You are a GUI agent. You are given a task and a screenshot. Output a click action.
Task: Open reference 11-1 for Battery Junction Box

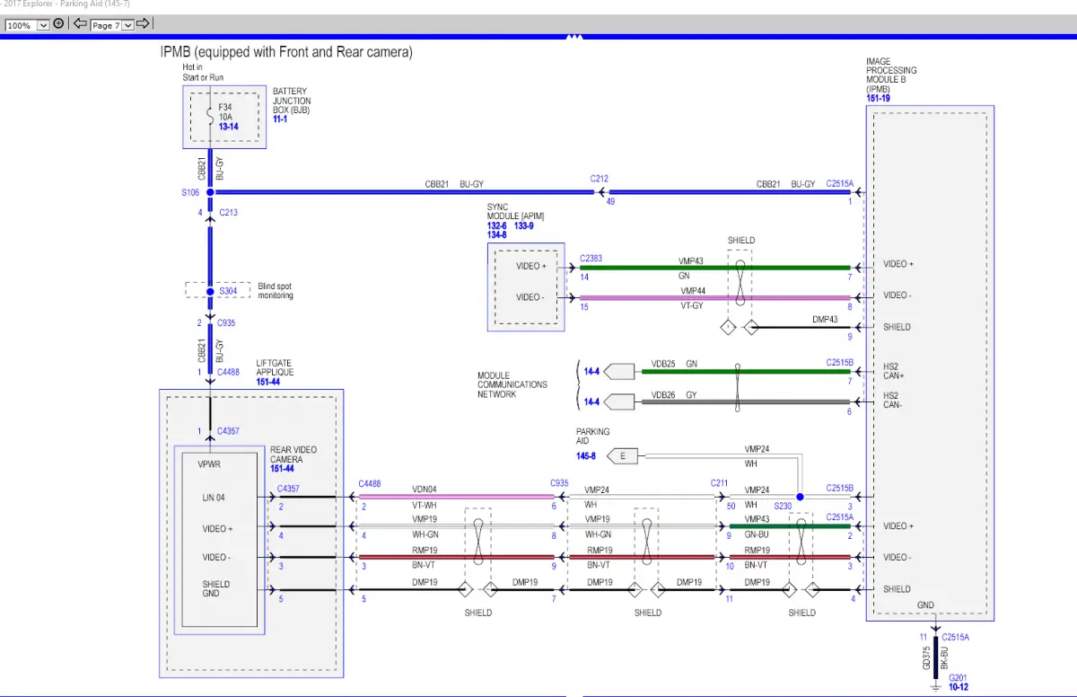pos(279,119)
